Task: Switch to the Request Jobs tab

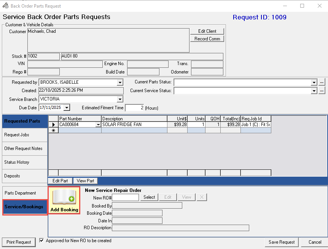Action: pos(25,135)
